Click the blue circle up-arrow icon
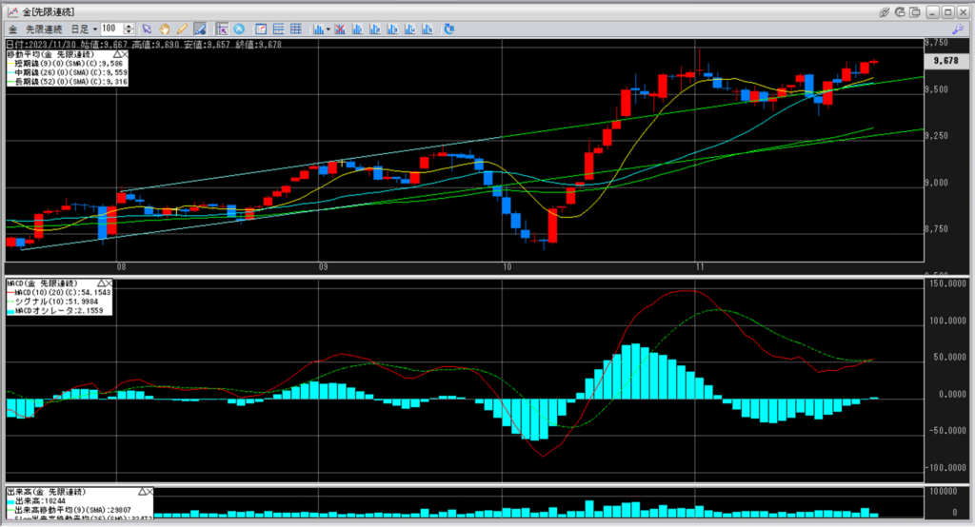 239,29
